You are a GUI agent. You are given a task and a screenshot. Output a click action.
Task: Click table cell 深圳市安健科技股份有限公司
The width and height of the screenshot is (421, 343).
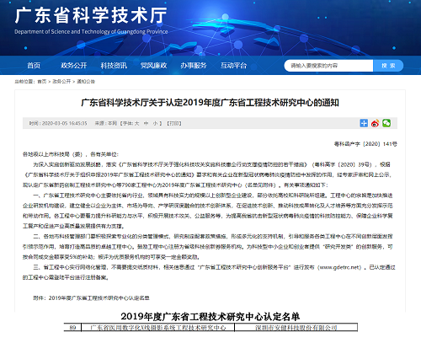[296, 328]
